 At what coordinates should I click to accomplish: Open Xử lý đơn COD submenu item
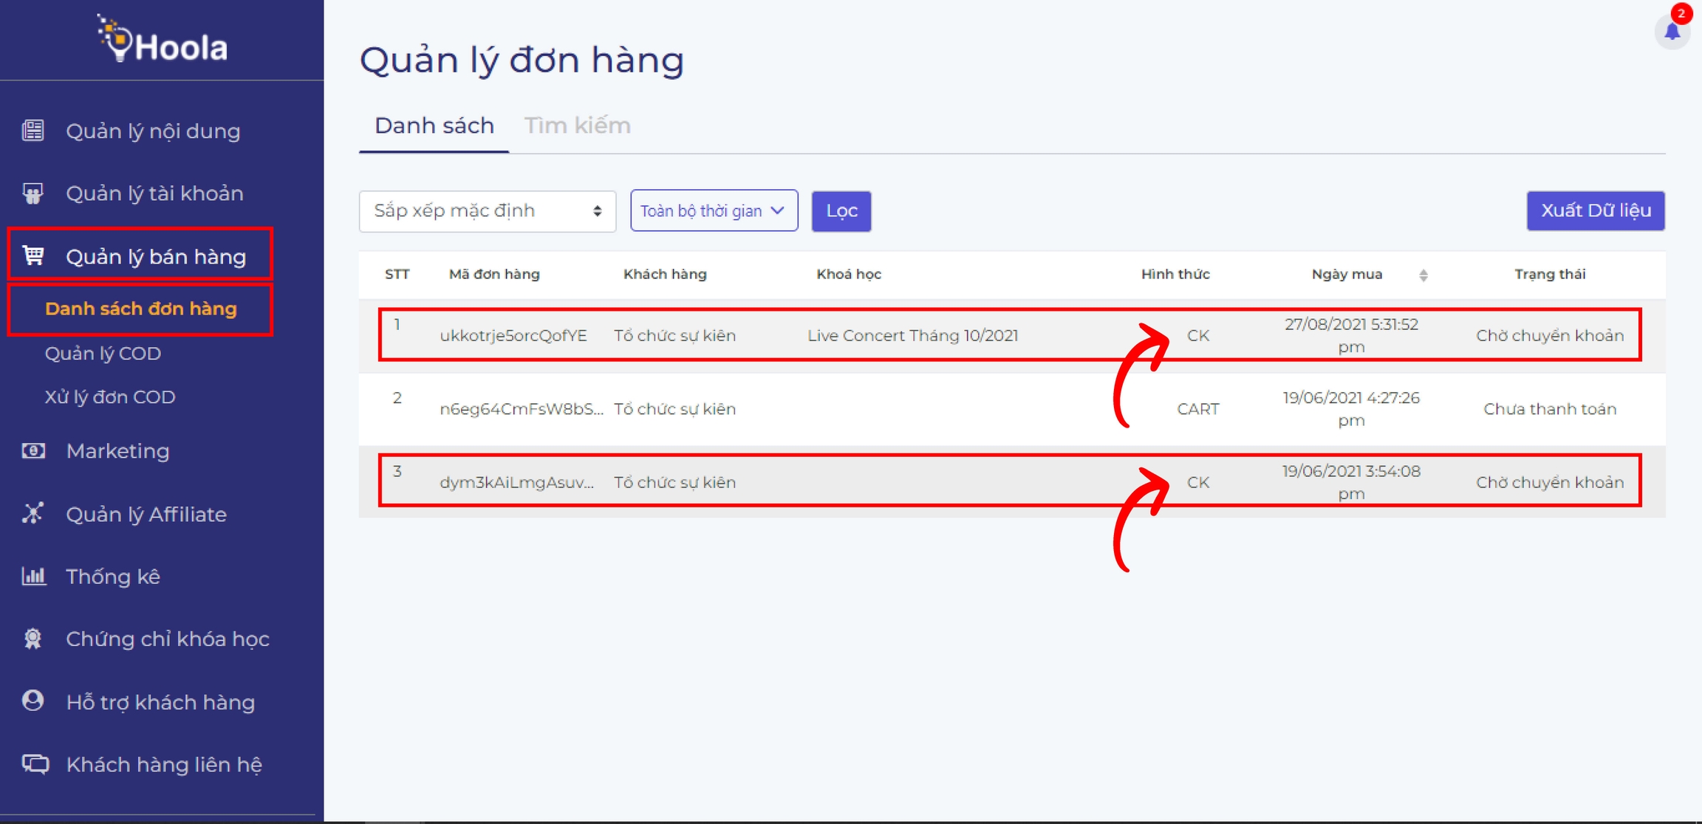110,397
